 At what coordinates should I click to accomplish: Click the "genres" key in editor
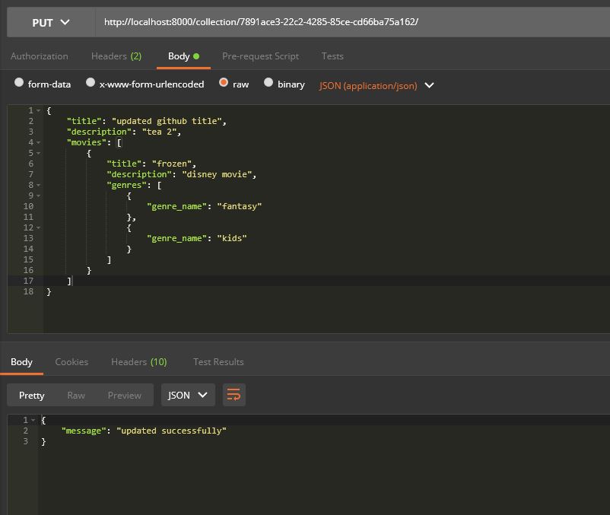point(126,185)
